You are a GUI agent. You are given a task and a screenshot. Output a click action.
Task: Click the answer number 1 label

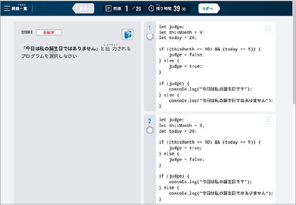[x=150, y=28]
